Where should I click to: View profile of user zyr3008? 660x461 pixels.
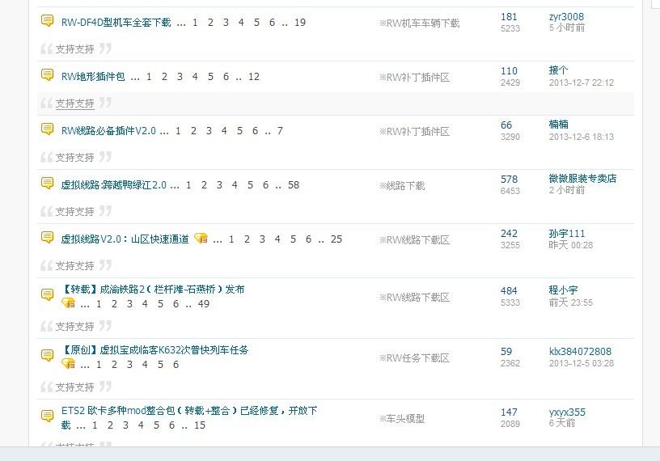pyautogui.click(x=565, y=16)
